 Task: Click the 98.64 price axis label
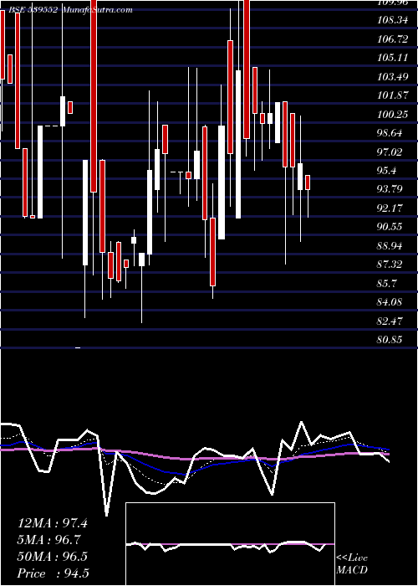click(390, 133)
